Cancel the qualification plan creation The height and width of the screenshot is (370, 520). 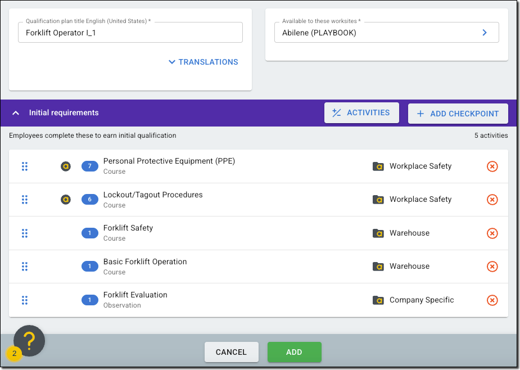click(231, 352)
